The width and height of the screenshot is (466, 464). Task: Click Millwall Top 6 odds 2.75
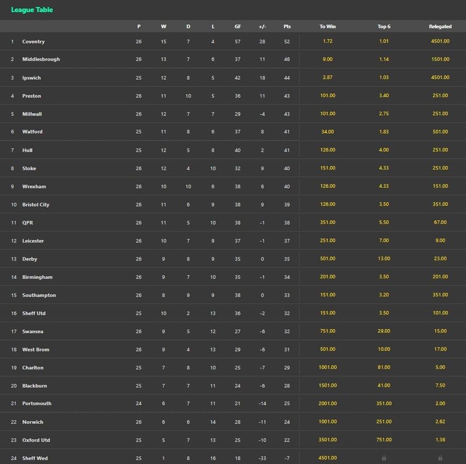(x=384, y=114)
